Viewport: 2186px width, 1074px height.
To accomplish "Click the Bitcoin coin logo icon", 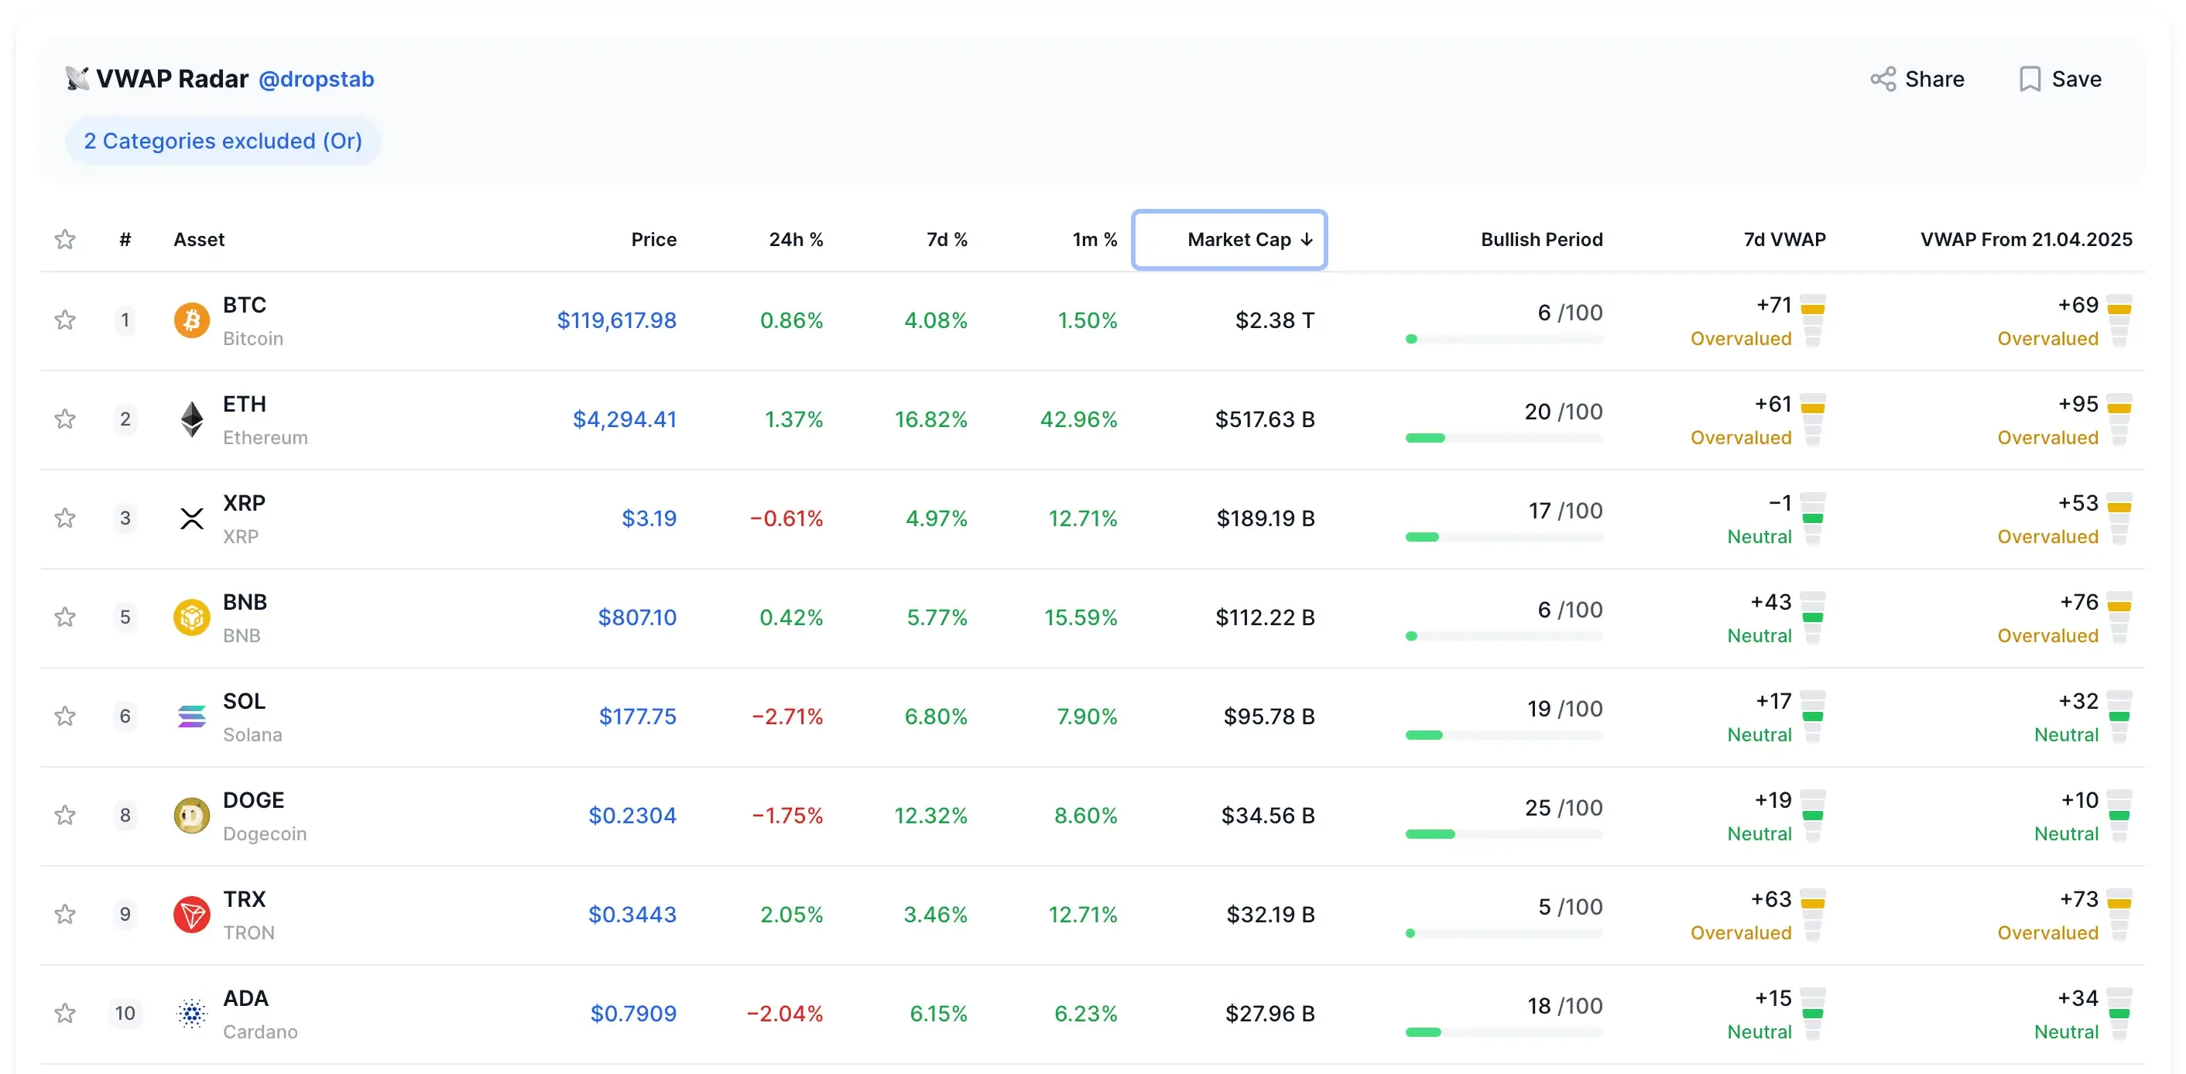I will pos(192,320).
